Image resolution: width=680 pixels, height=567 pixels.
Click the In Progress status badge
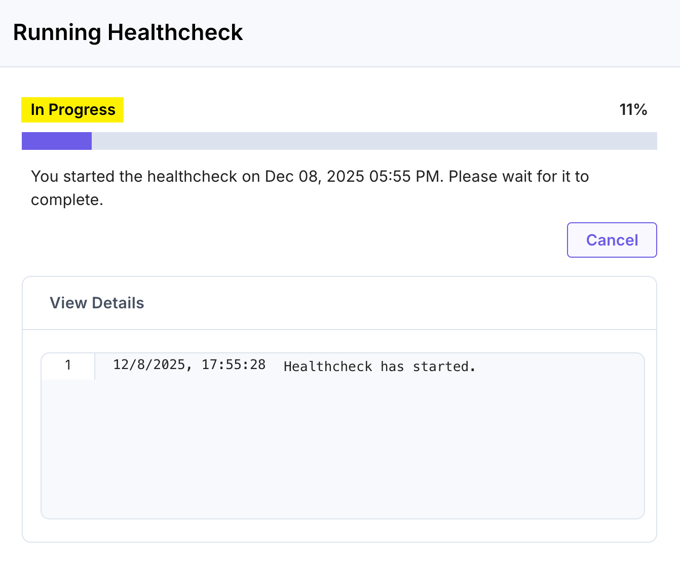[x=72, y=109]
